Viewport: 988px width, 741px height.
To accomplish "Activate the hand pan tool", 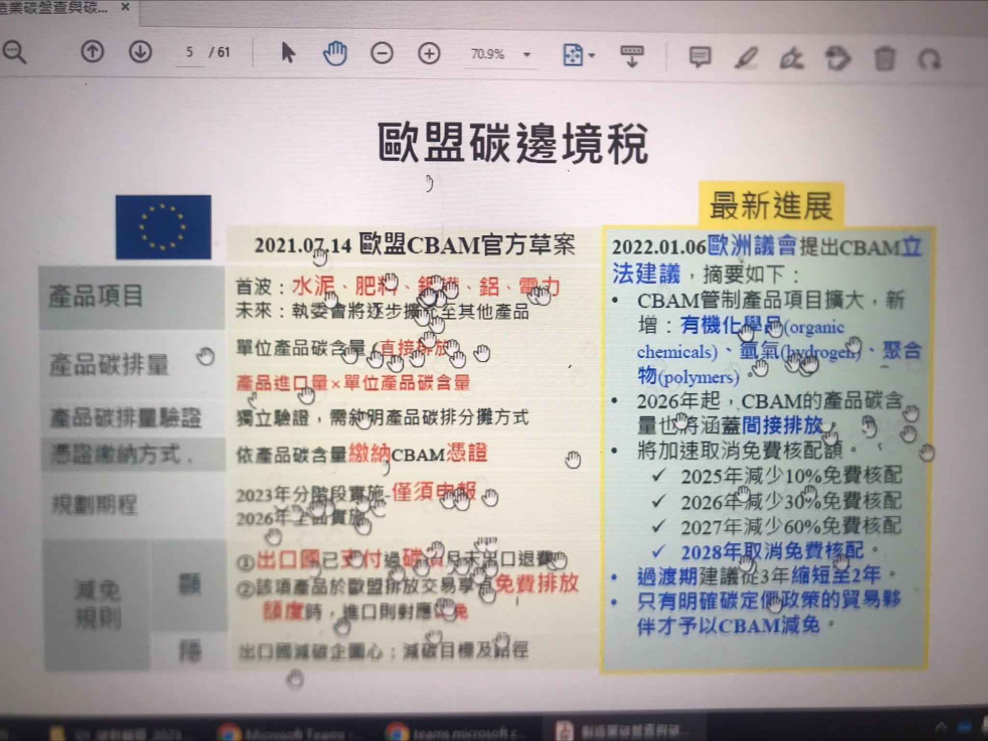I will [335, 53].
